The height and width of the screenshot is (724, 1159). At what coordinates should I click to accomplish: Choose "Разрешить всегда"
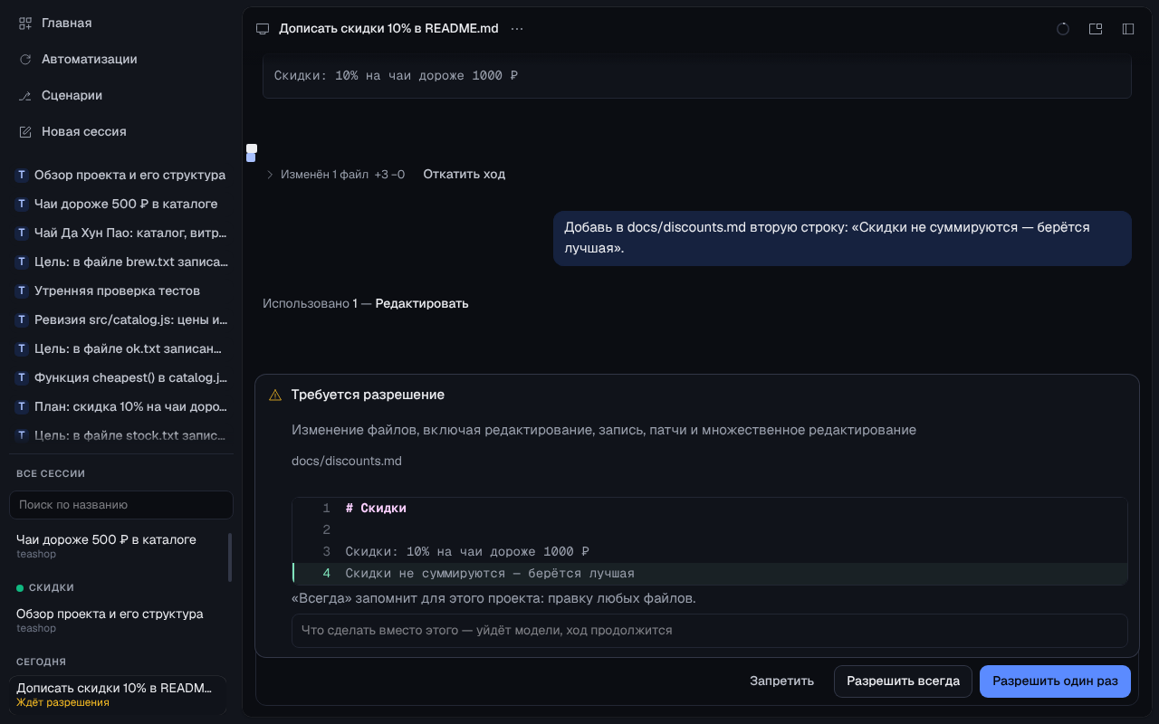(x=903, y=681)
